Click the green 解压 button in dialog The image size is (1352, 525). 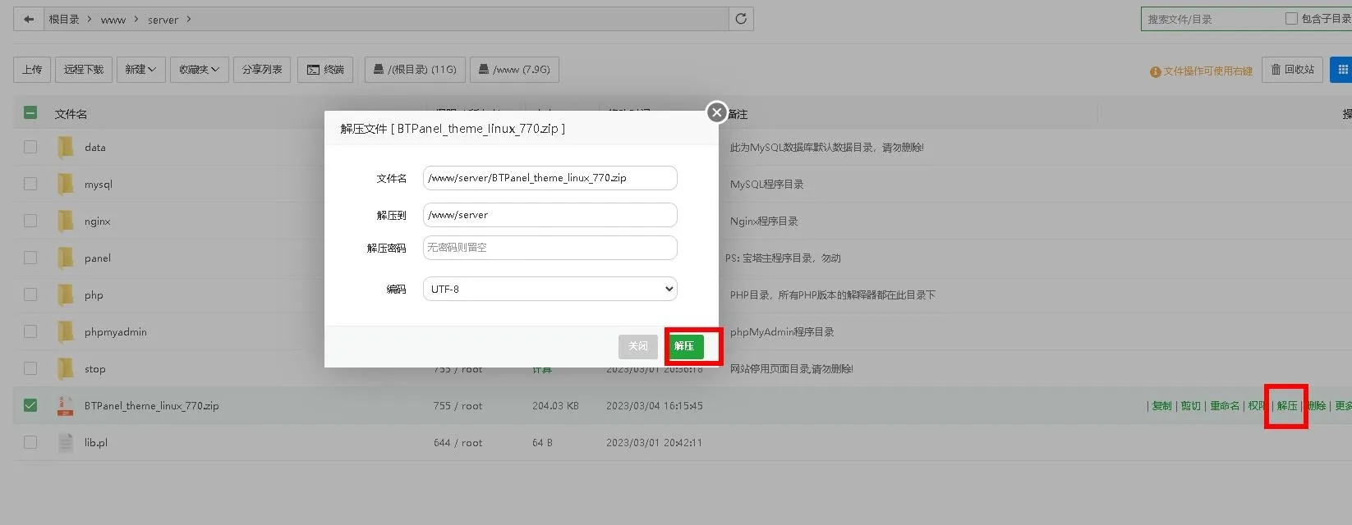pyautogui.click(x=684, y=346)
